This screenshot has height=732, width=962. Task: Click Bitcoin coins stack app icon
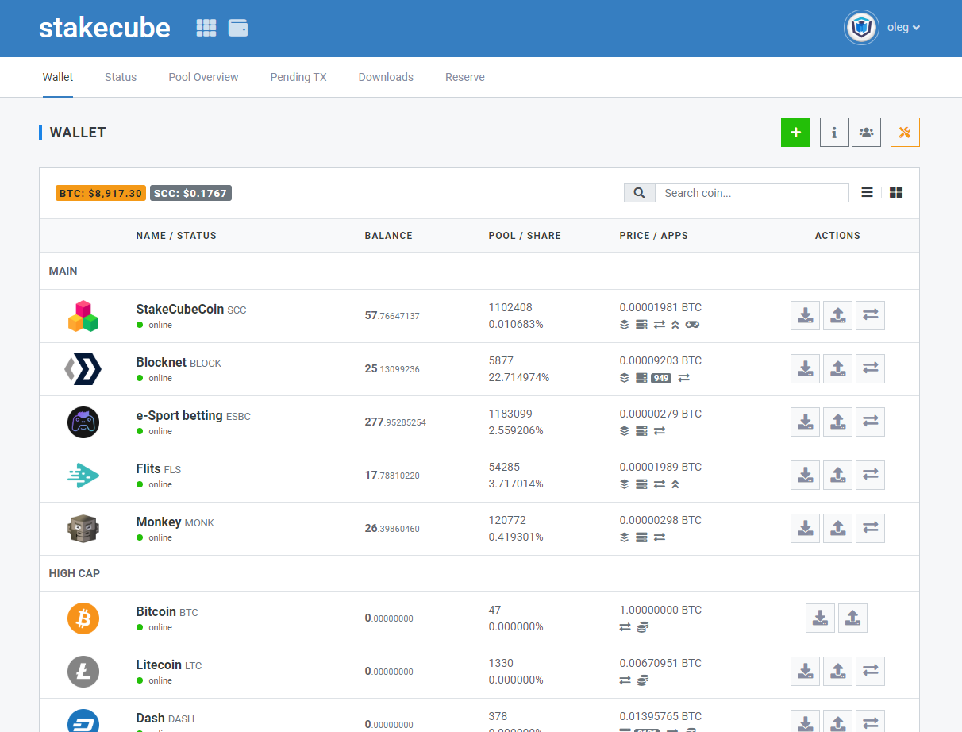(643, 627)
